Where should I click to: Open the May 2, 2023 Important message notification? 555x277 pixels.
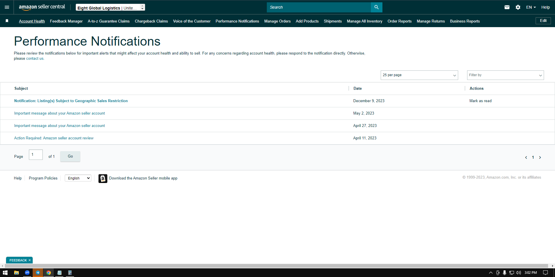pos(60,113)
